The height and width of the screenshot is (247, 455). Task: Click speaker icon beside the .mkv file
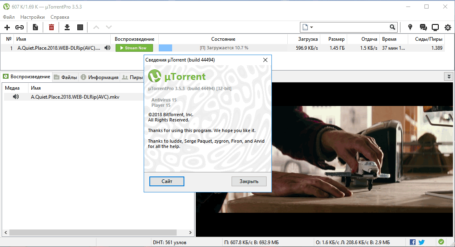(16, 97)
